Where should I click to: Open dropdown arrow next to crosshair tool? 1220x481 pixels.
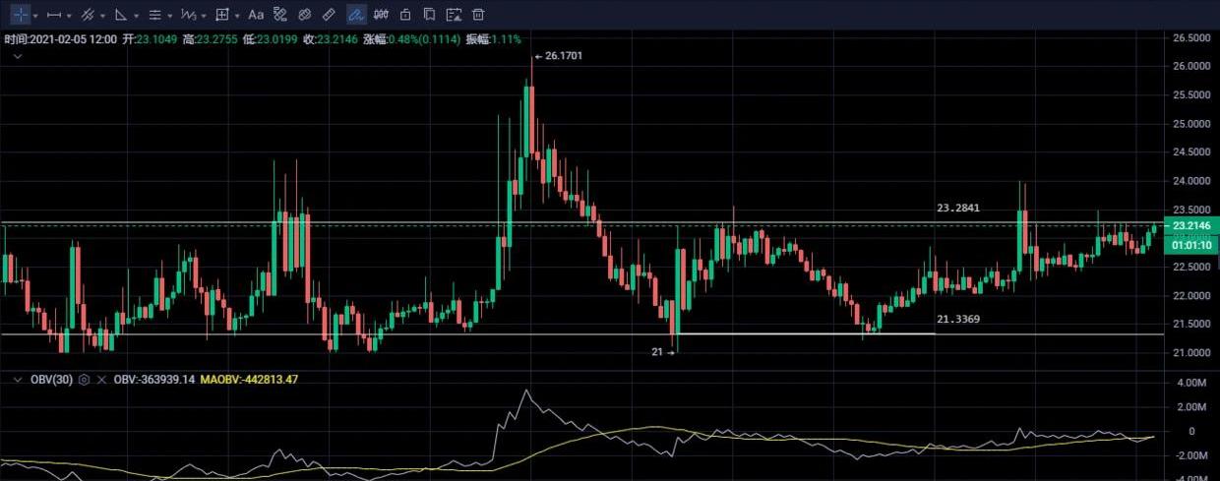36,16
